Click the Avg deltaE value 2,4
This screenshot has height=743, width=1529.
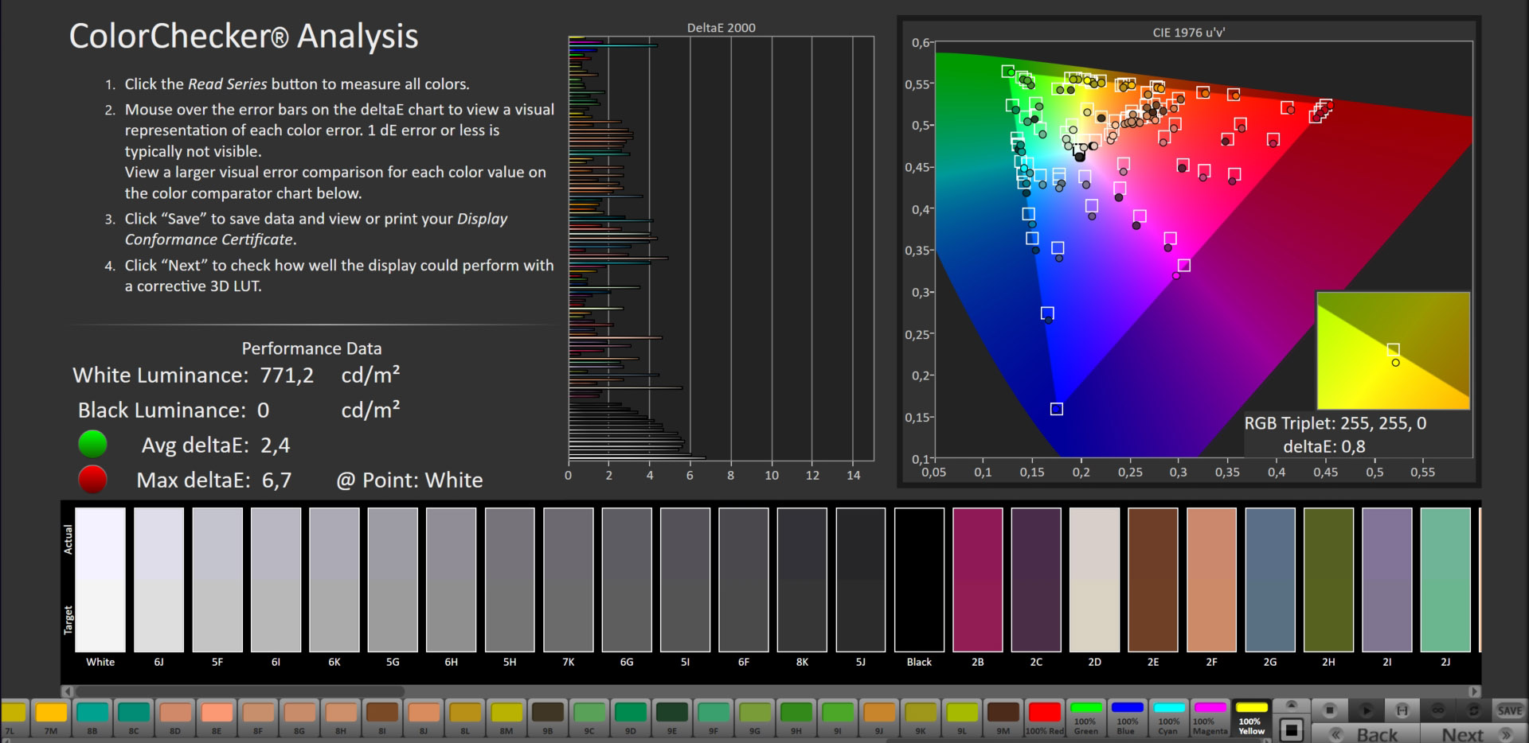coord(276,445)
